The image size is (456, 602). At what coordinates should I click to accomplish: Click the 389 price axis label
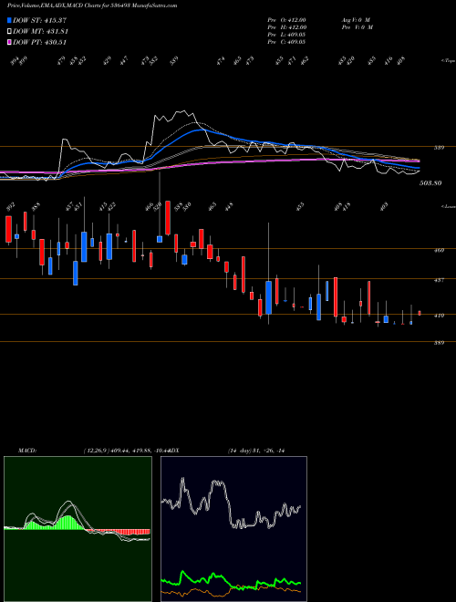click(x=439, y=343)
